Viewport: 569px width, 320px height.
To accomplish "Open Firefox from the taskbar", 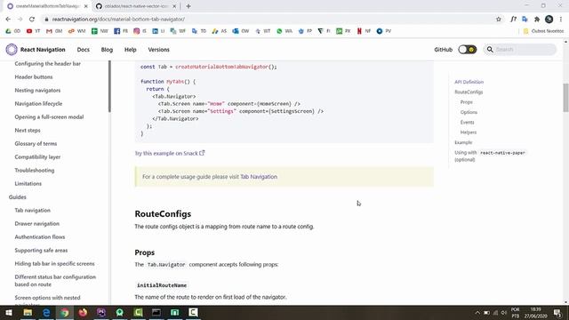I will [x=83, y=312].
